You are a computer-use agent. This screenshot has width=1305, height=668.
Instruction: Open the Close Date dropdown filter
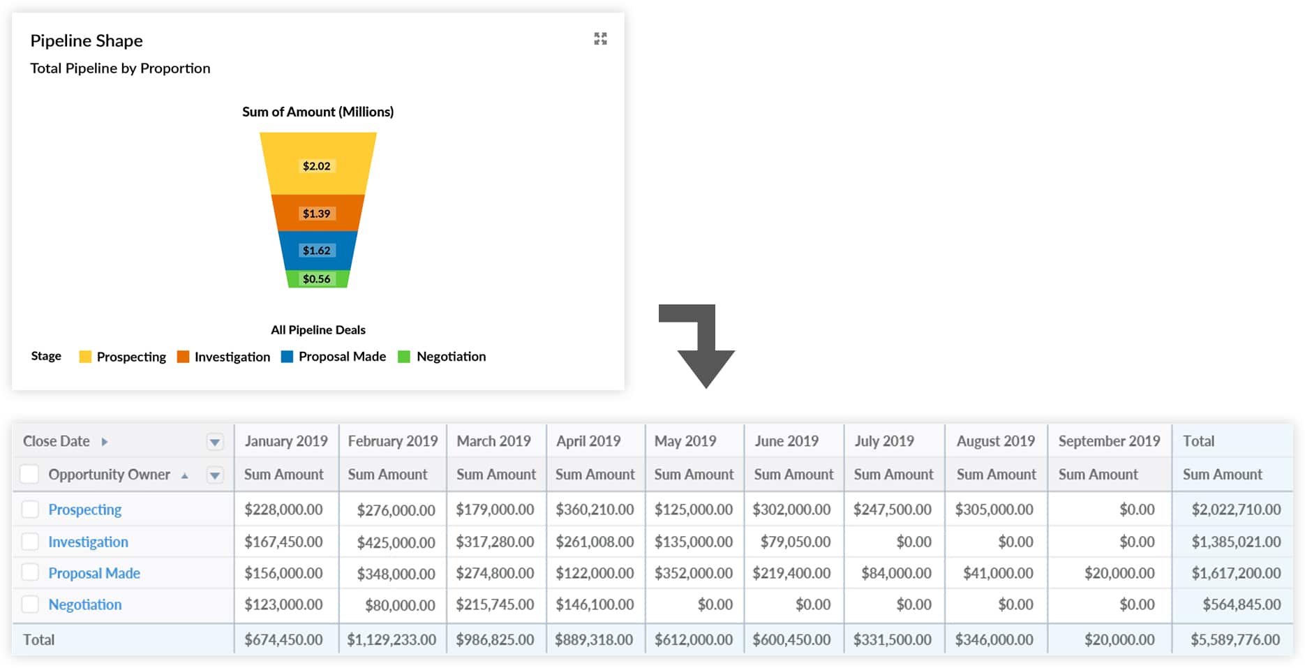point(215,442)
